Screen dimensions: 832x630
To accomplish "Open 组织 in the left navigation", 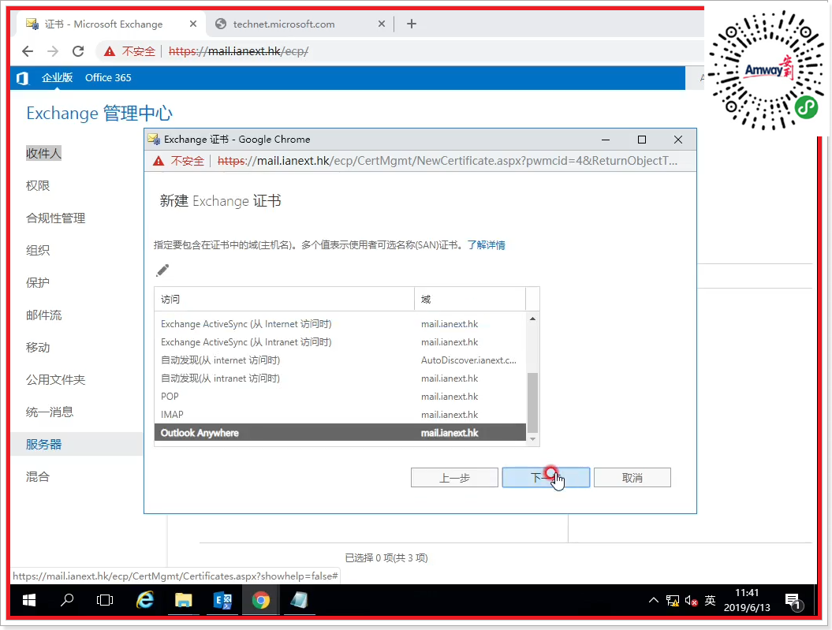I will point(38,250).
